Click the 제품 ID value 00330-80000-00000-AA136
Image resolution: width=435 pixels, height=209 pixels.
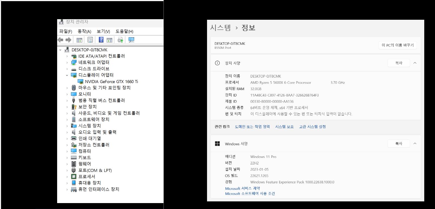(272, 101)
